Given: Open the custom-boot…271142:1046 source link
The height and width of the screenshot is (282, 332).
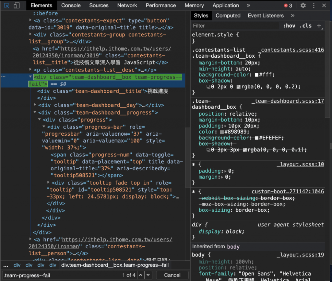Looking at the screenshot, I should click(288, 192).
